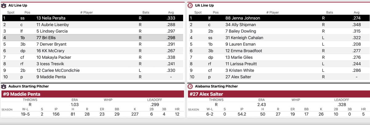This screenshot has height=125, width=370.
Task: Select the 13 Nelia Peralta lineup row
Action: point(92,18)
